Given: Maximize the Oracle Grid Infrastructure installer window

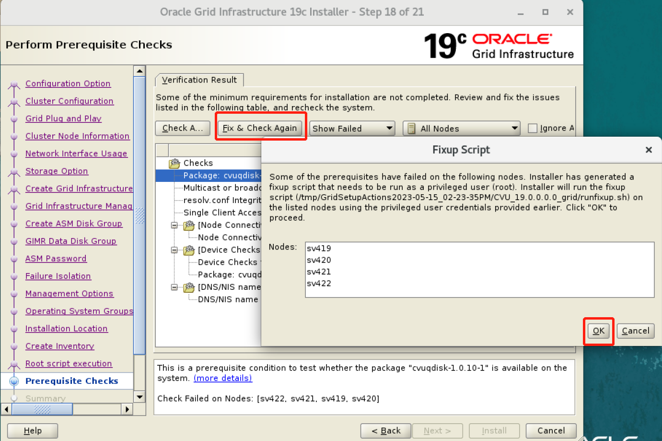Looking at the screenshot, I should (x=545, y=12).
